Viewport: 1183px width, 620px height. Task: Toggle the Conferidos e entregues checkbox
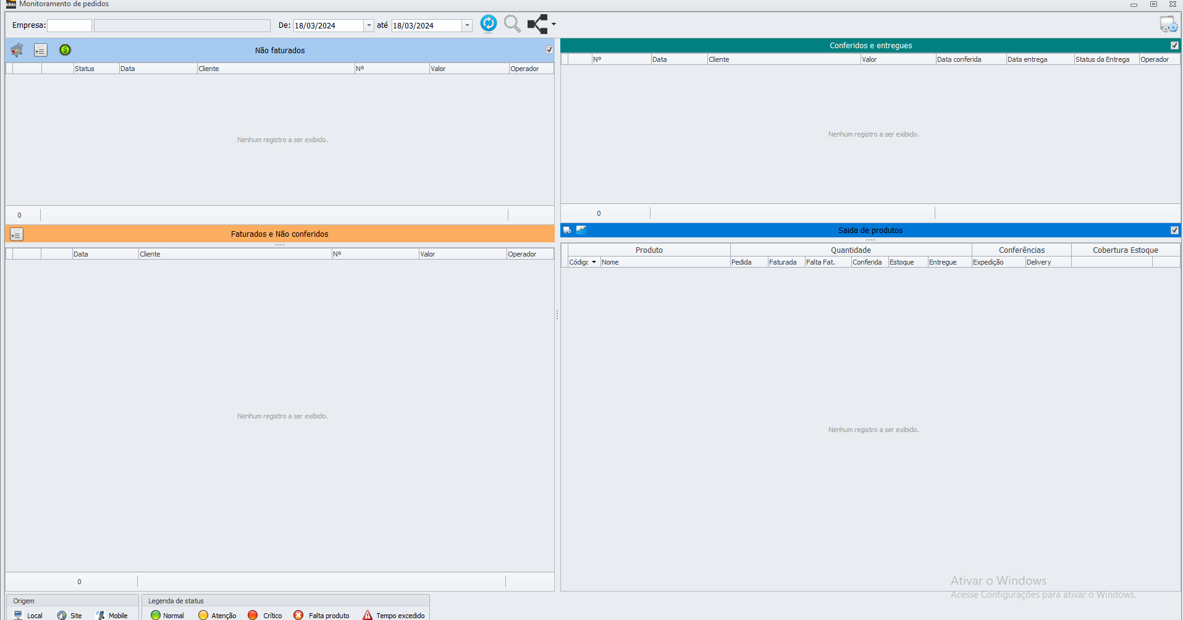point(1174,46)
